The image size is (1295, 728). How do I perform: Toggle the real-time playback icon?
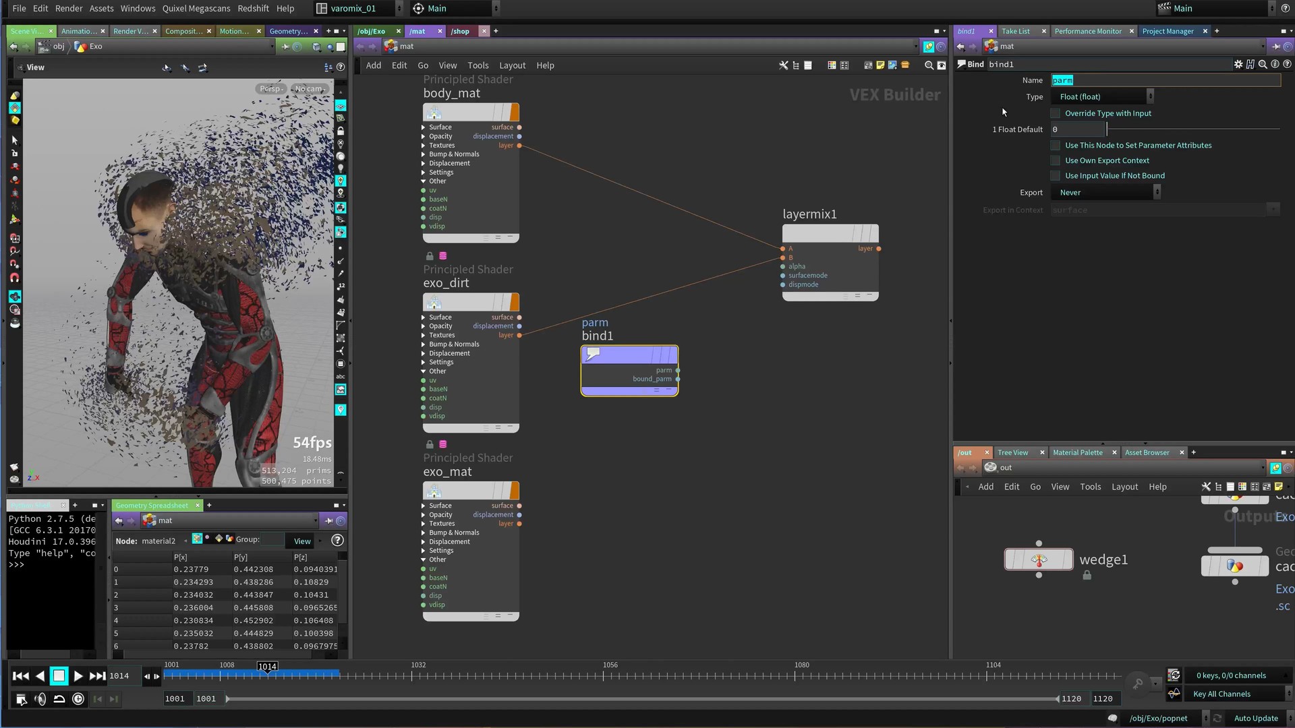click(x=78, y=699)
